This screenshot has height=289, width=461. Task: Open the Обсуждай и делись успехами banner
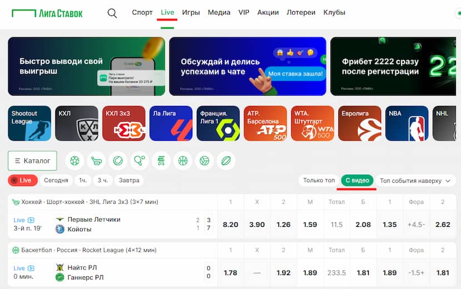tap(248, 66)
